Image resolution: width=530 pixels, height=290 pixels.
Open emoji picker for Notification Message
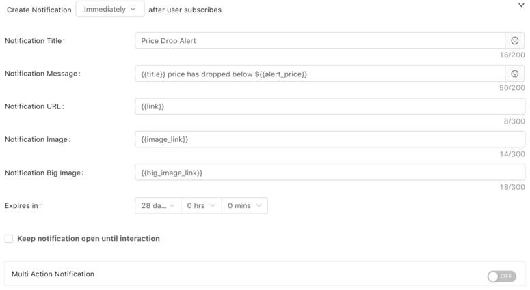(514, 74)
